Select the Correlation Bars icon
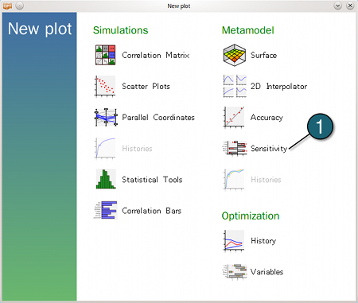 [105, 210]
